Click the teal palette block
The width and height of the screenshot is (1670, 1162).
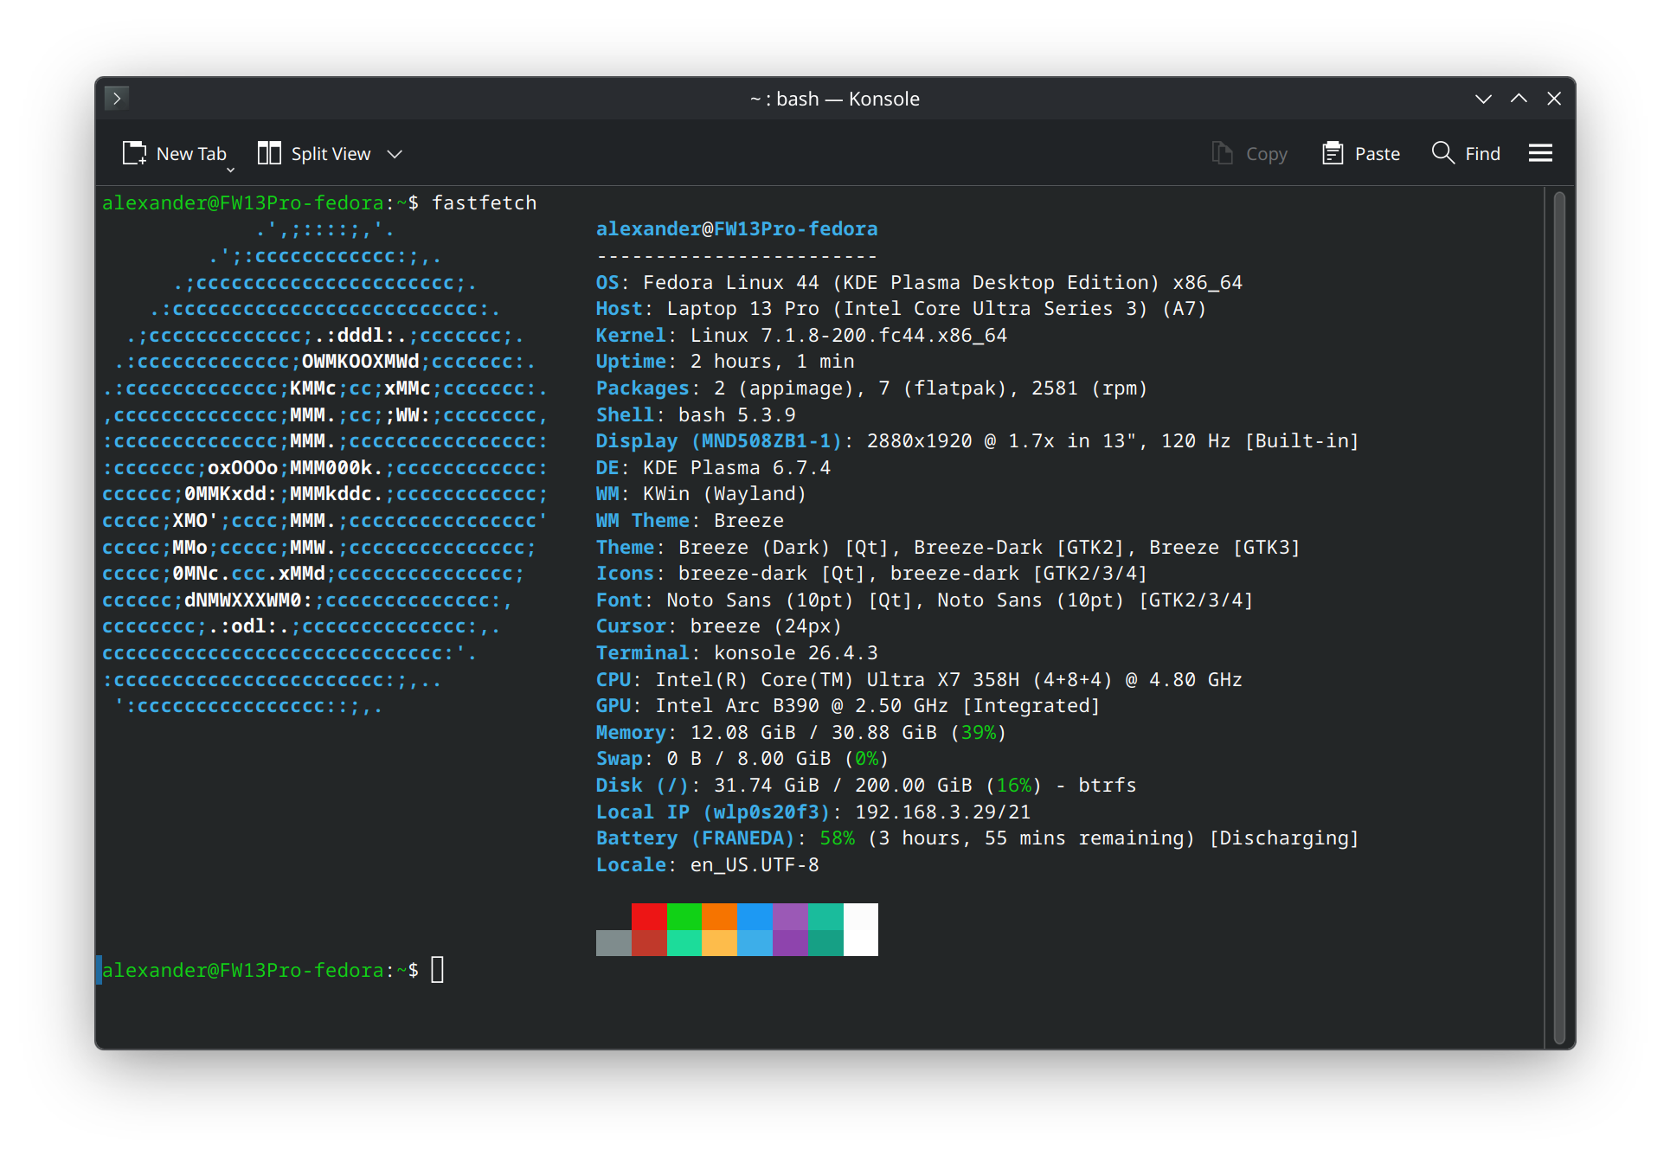pyautogui.click(x=825, y=916)
